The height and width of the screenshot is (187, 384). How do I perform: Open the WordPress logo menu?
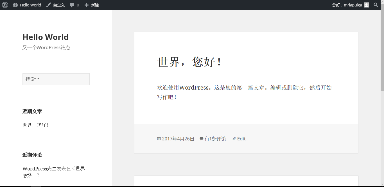5,5
